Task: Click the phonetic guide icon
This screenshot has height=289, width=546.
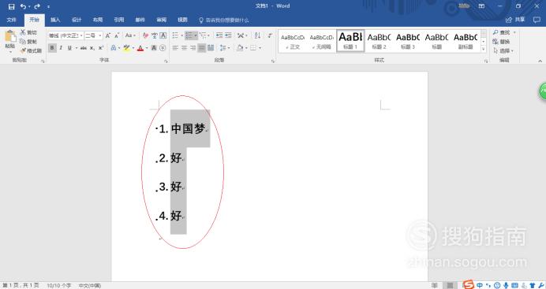Action: 155,35
